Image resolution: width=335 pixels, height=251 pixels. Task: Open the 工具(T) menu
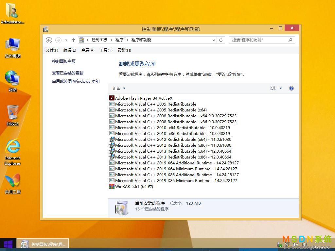point(106,50)
